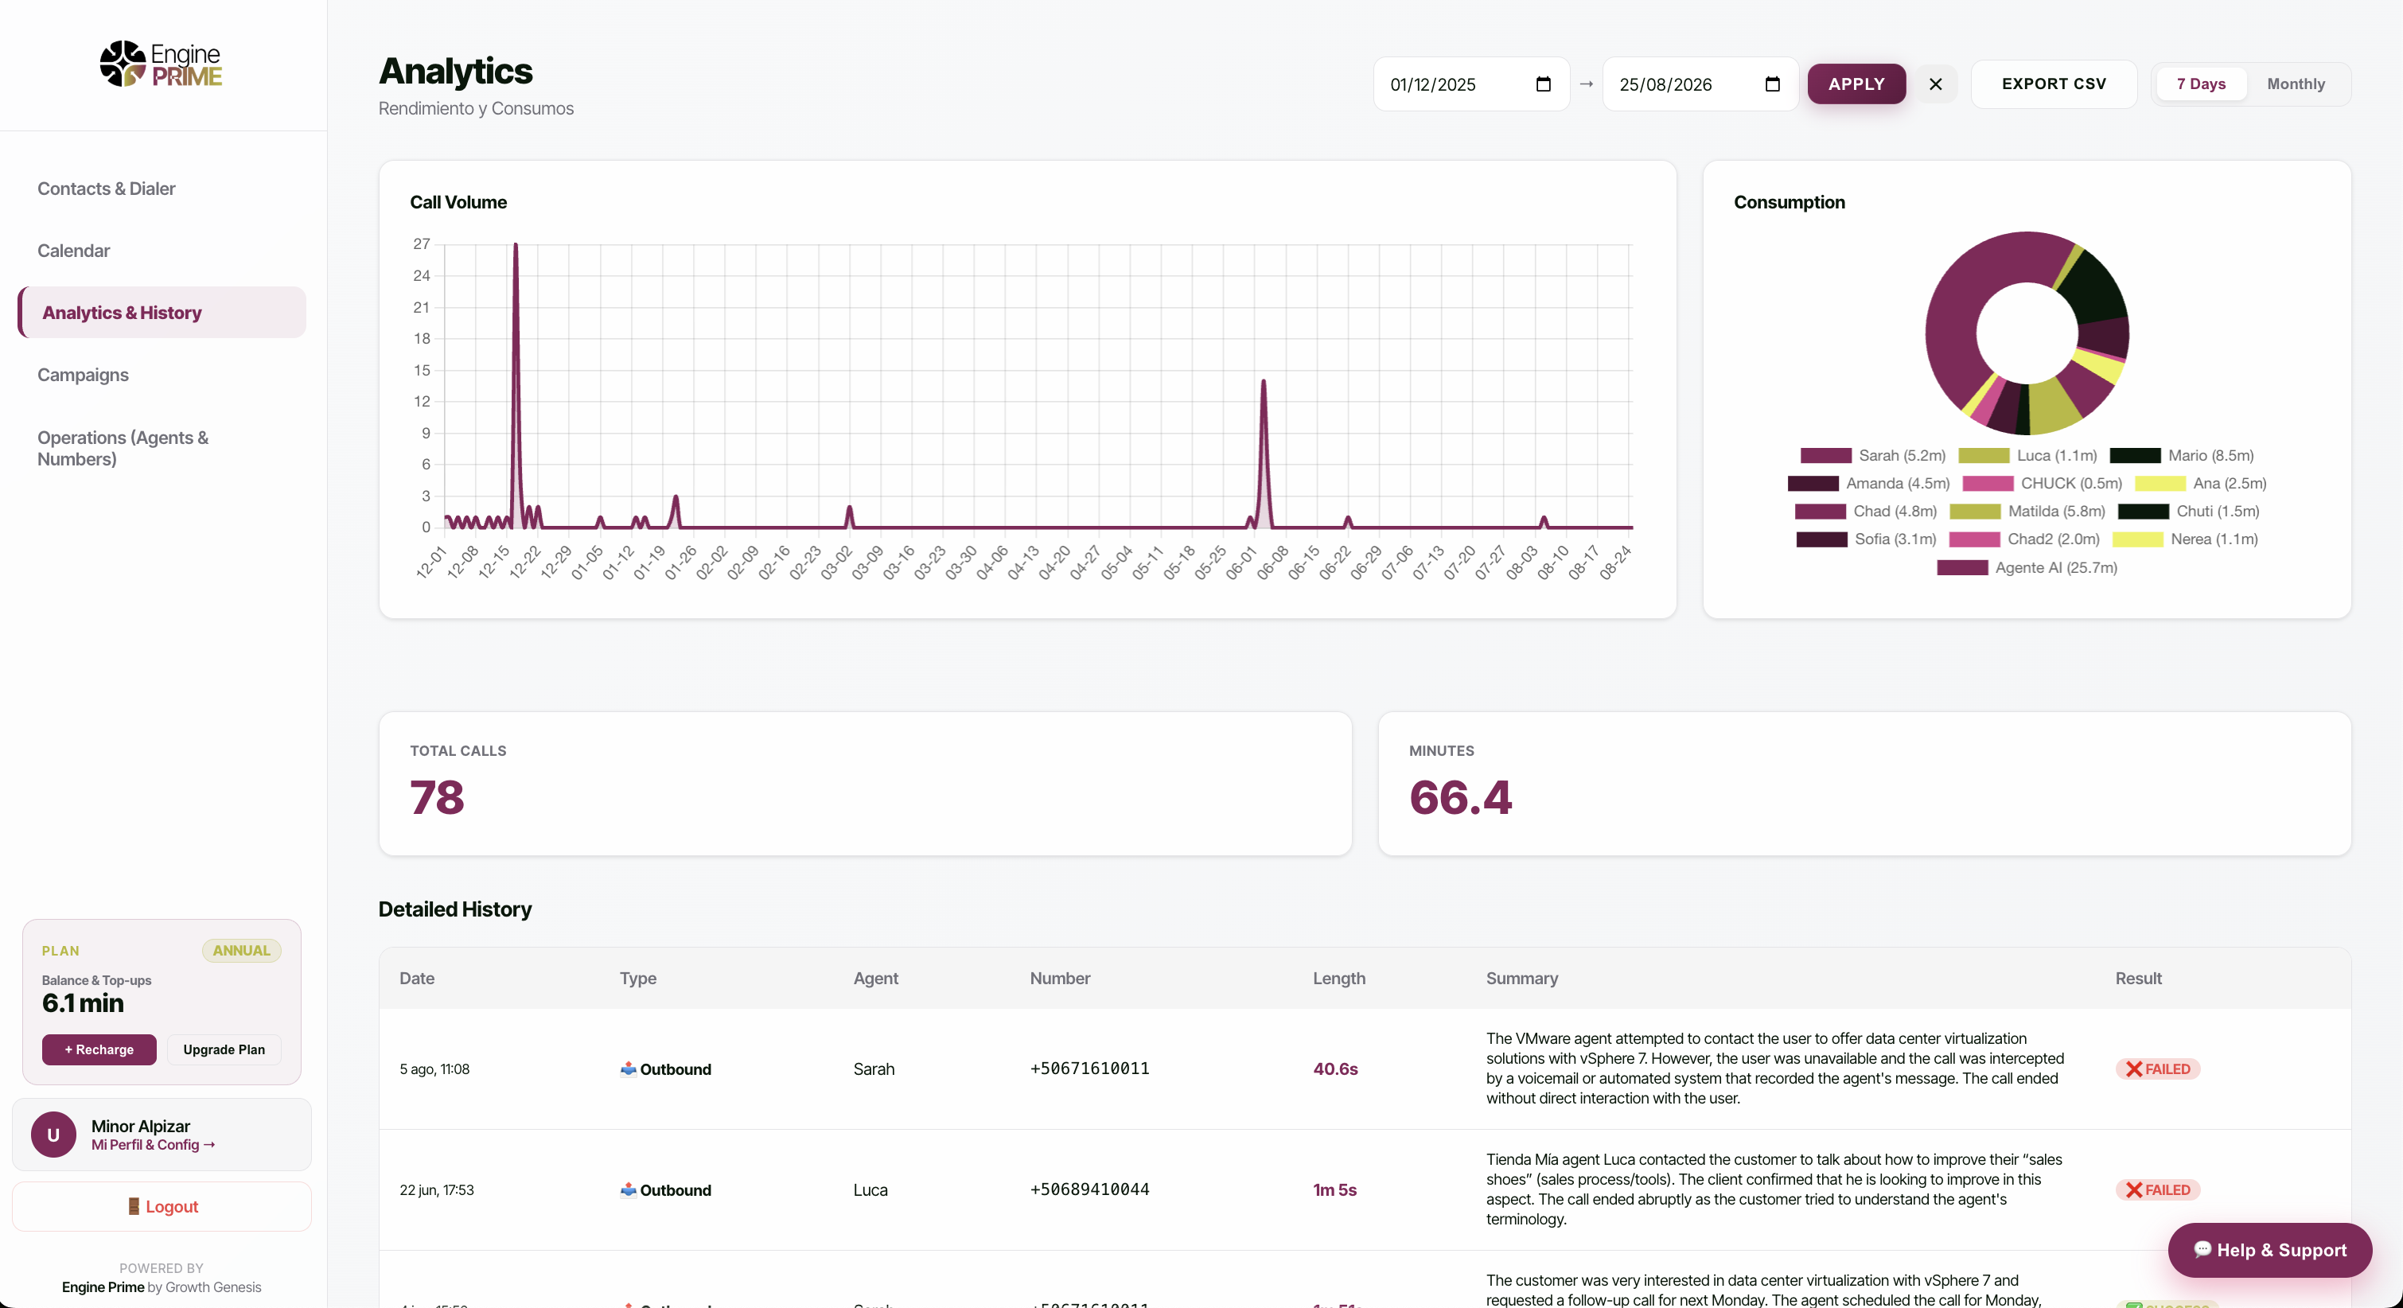Click phone number +50689410044
Screen dimensions: 2403x1308
coord(1089,1189)
